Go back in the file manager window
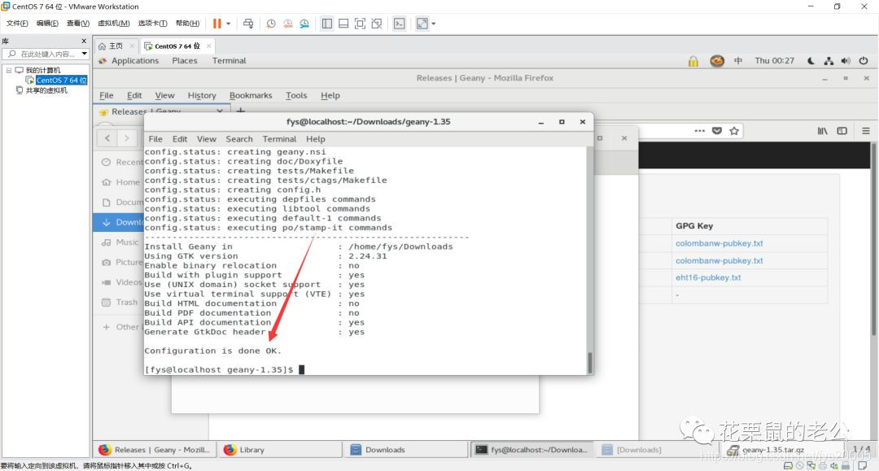This screenshot has height=471, width=879. (x=107, y=137)
